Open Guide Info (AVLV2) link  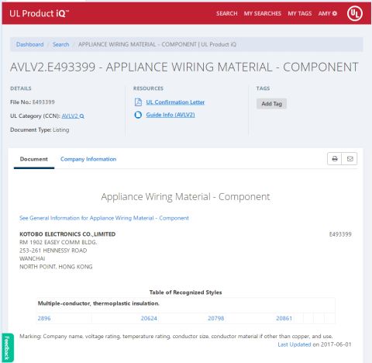pyautogui.click(x=170, y=115)
